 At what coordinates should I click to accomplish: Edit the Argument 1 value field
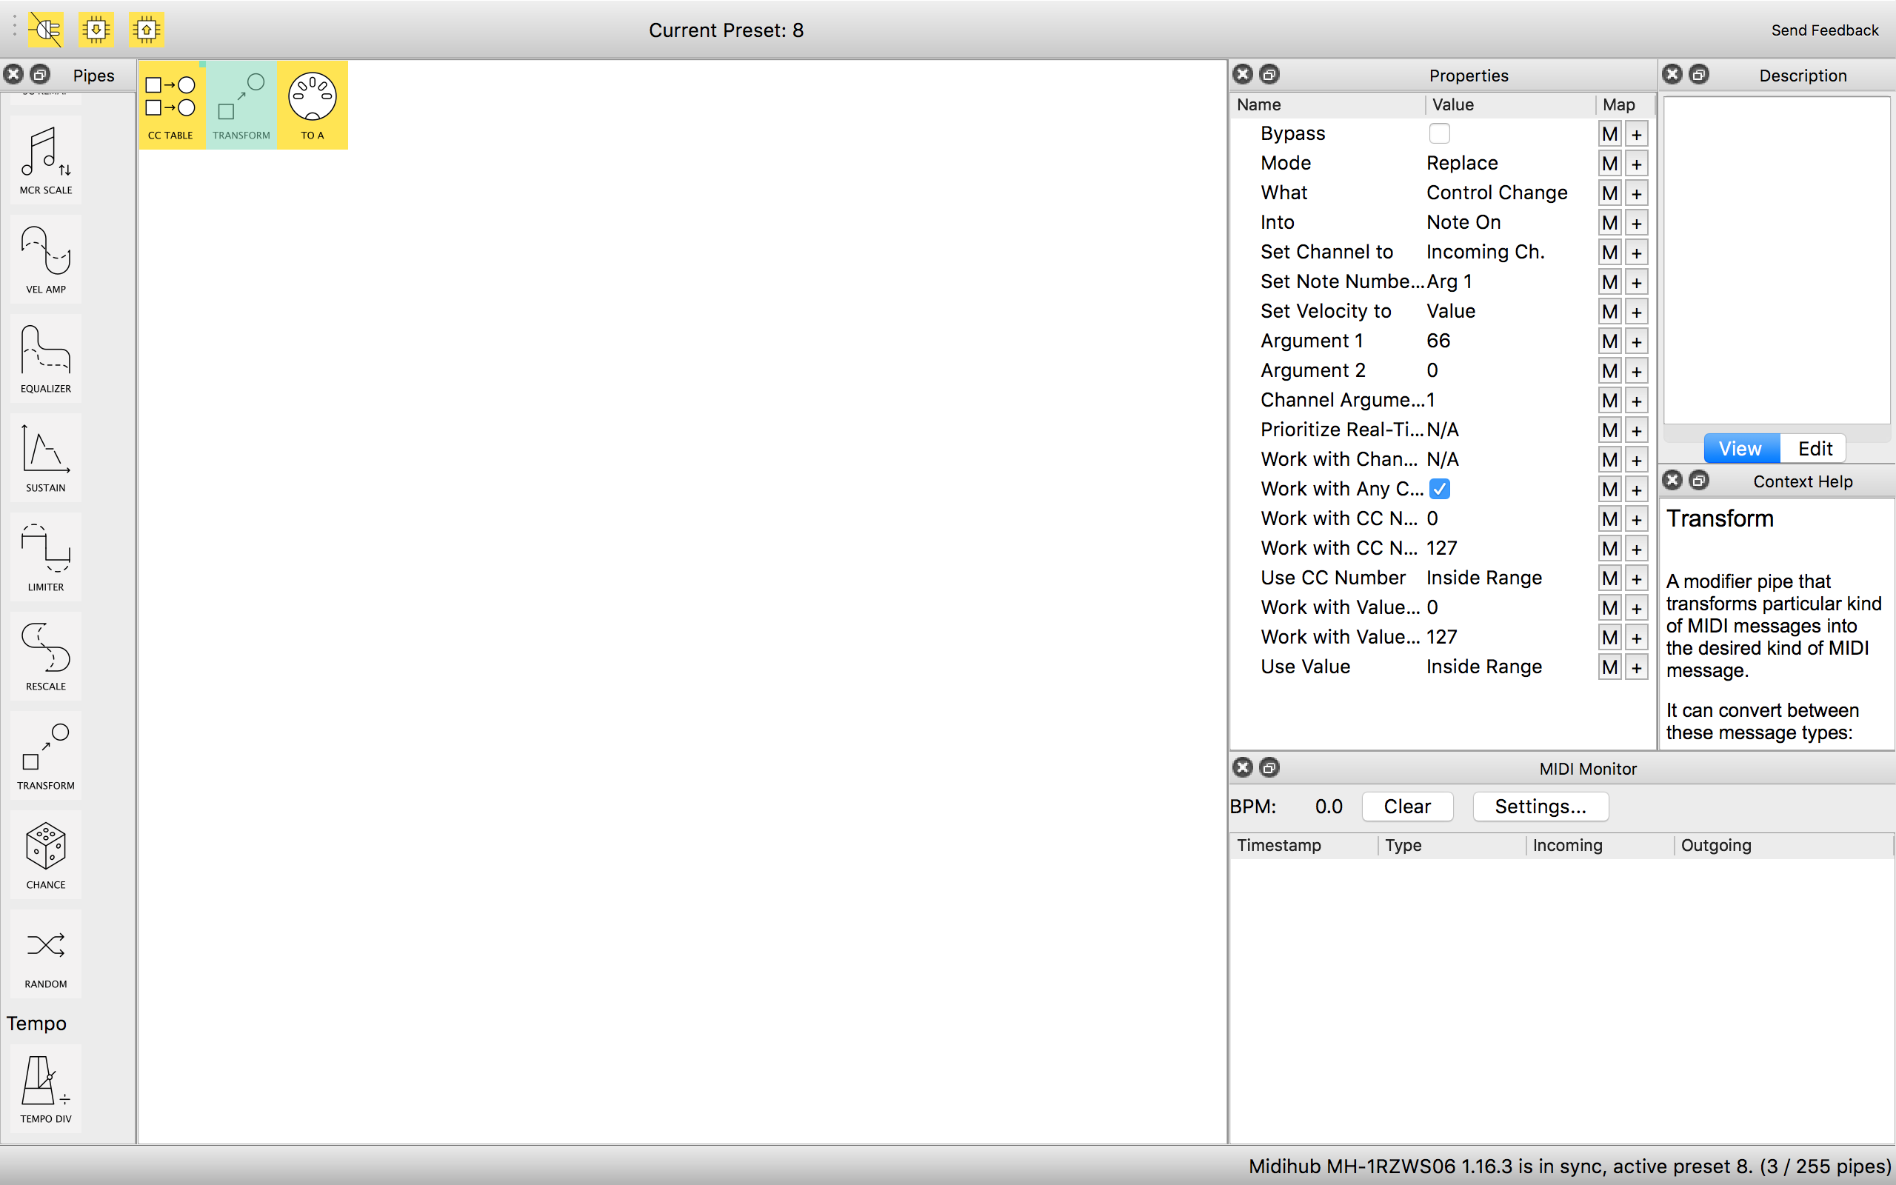tap(1438, 341)
